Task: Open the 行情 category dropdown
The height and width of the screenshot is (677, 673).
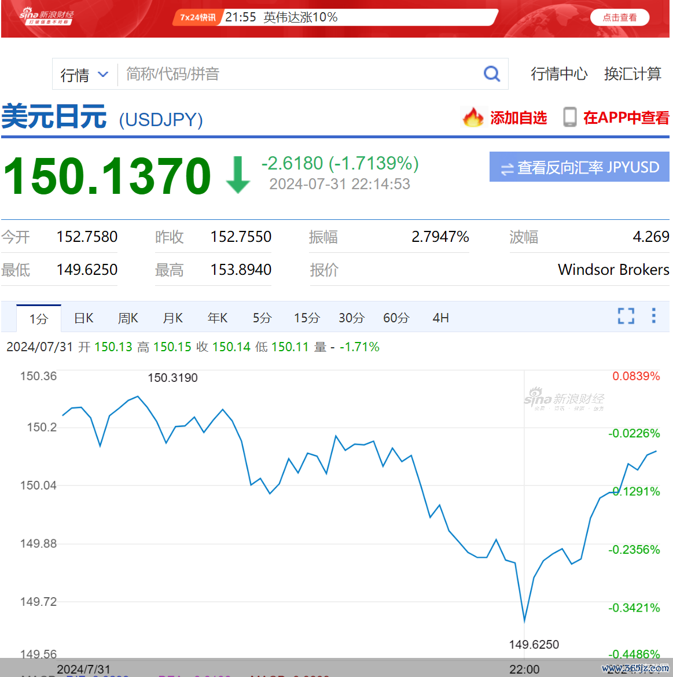Action: 84,73
